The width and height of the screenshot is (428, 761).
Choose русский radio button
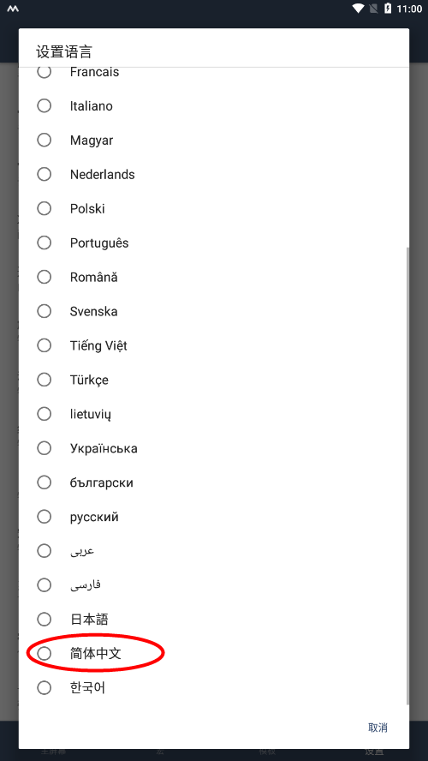point(214,517)
